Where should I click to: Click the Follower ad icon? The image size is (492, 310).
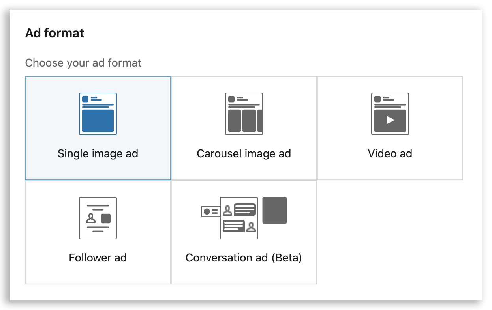(98, 218)
